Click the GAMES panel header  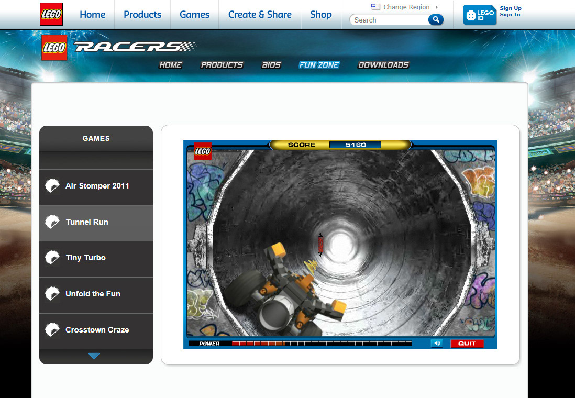point(96,138)
